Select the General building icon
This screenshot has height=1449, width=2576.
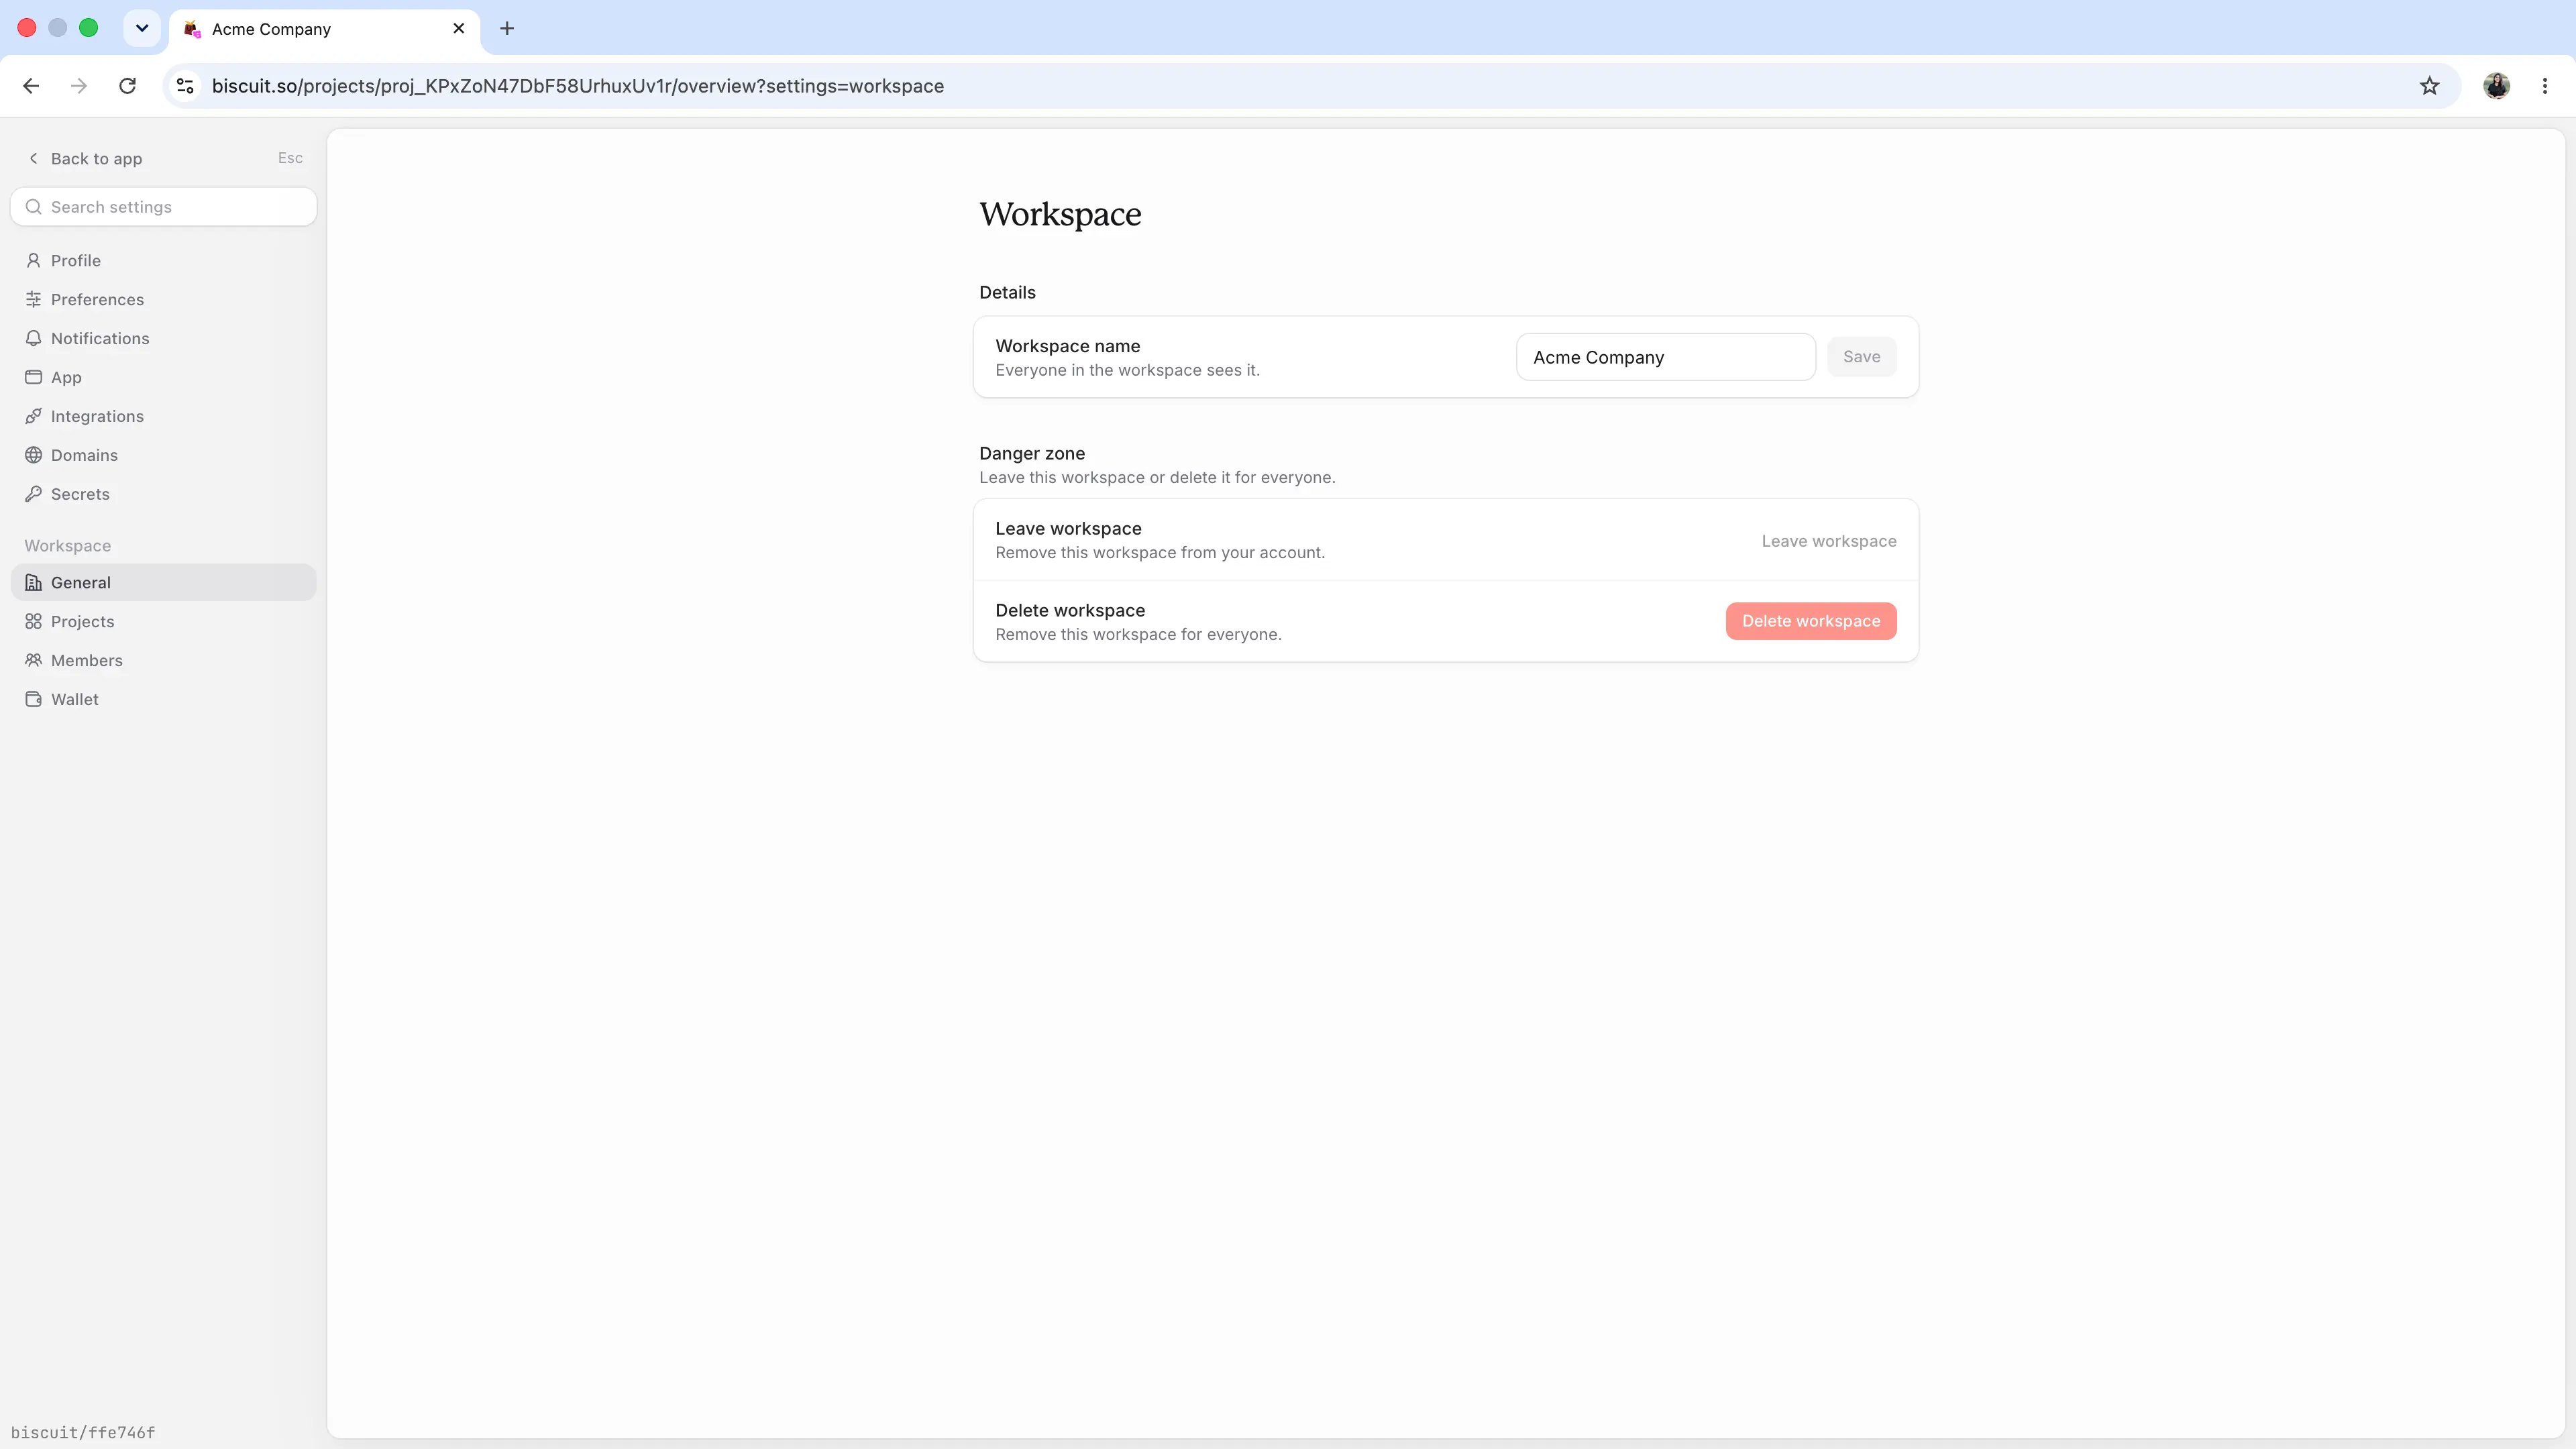tap(33, 582)
